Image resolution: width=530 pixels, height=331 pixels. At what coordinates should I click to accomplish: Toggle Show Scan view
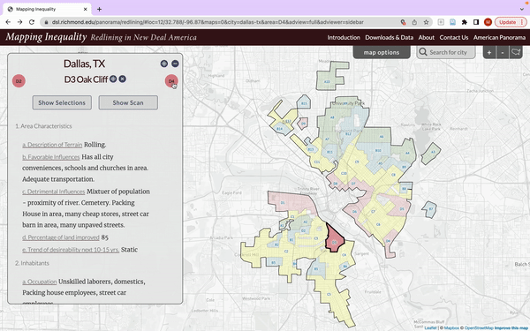[128, 102]
